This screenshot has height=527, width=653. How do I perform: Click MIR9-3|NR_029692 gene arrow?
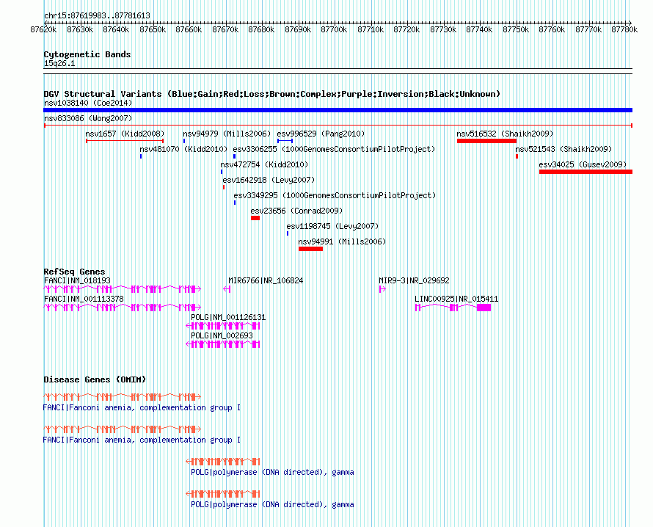382,288
